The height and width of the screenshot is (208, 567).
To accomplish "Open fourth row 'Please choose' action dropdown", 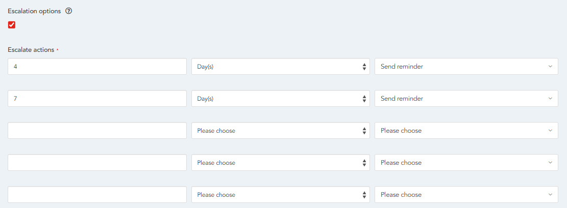I will point(466,163).
